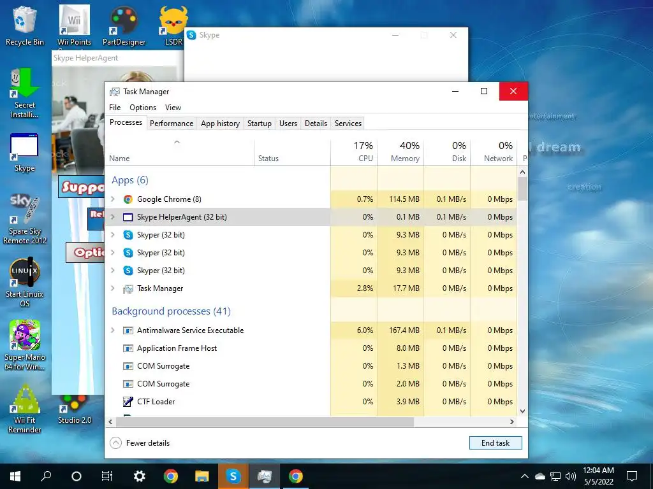Open the LSDR desktop shortcut
653x489 pixels.
(x=173, y=25)
